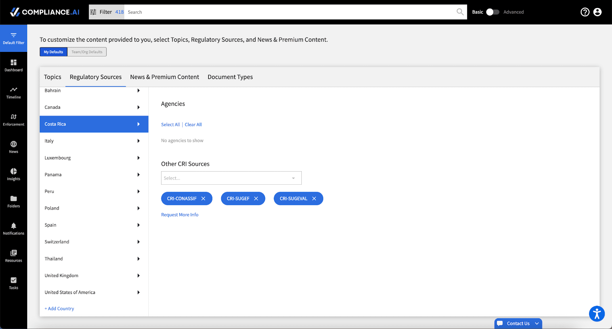
Task: Select Switzerland in the country list
Action: [x=94, y=242]
